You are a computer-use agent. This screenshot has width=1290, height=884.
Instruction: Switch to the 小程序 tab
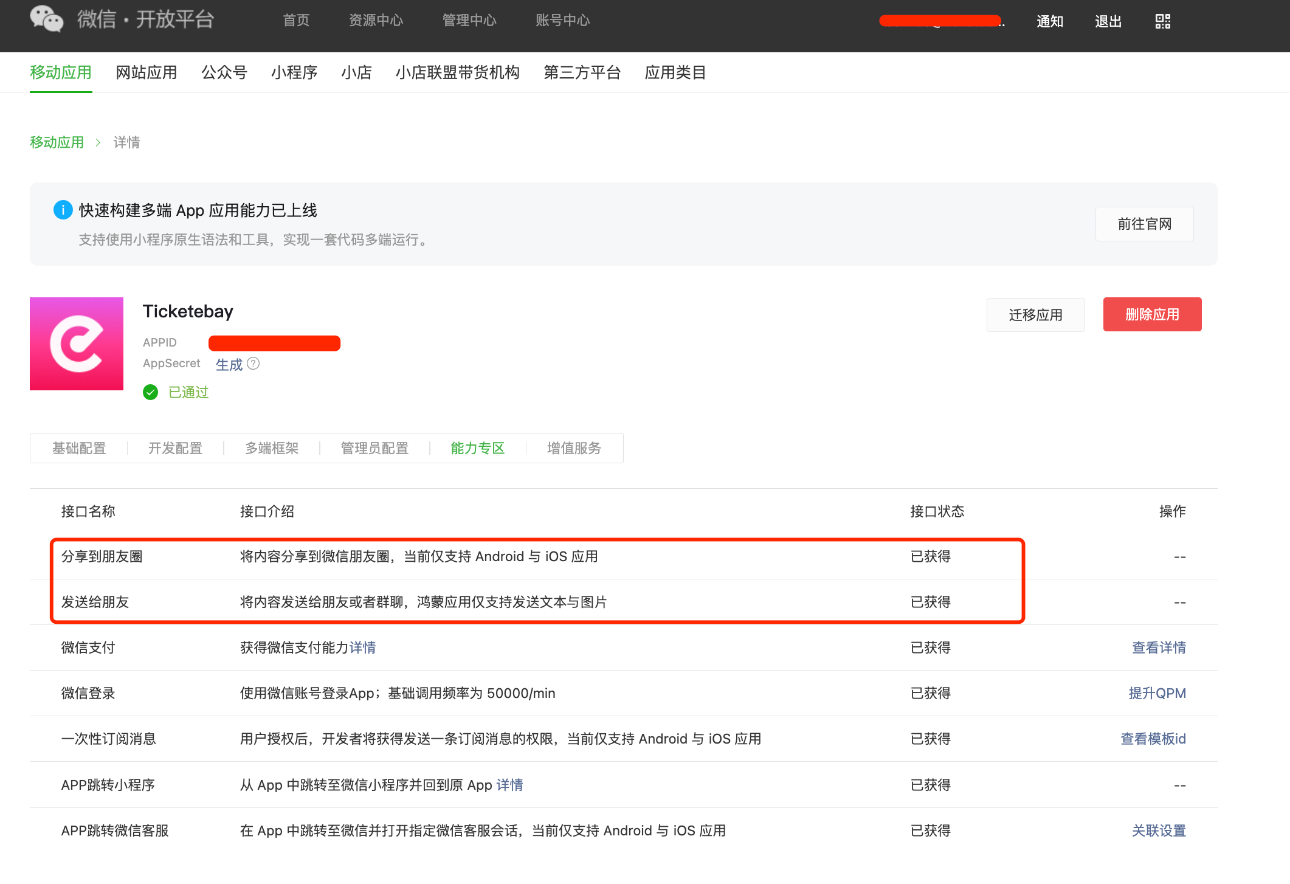294,72
